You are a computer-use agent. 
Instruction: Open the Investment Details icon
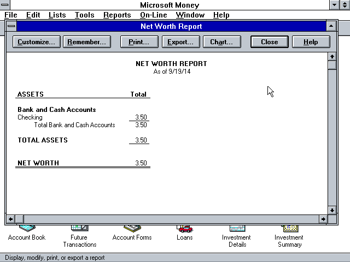(236, 228)
